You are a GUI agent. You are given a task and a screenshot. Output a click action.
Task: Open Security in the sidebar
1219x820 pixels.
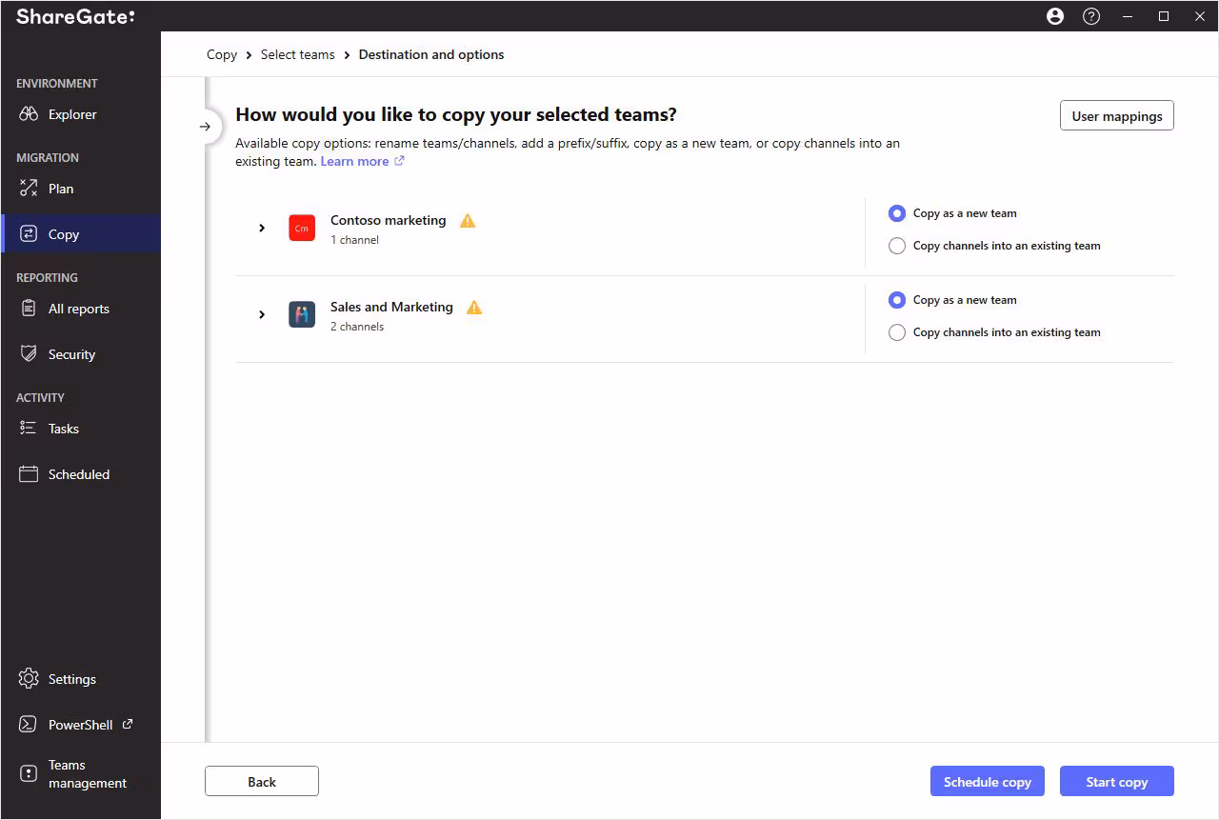point(80,354)
